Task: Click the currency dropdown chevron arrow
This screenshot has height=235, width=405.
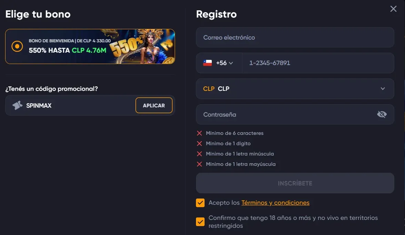Action: 383,89
